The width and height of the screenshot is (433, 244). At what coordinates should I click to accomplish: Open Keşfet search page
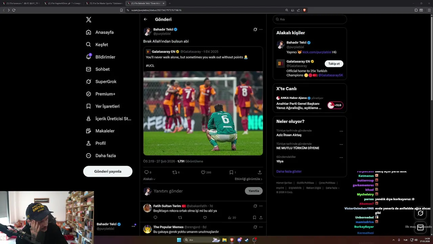click(x=97, y=44)
